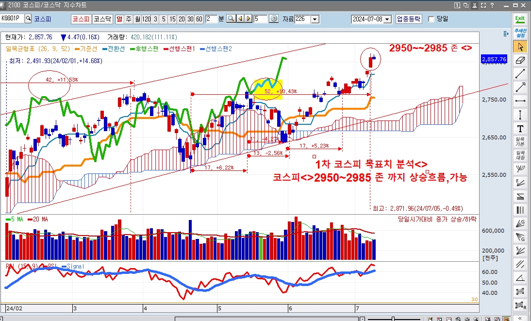Select the vertical parallel lines tool
The width and height of the screenshot is (531, 321).
(x=520, y=210)
